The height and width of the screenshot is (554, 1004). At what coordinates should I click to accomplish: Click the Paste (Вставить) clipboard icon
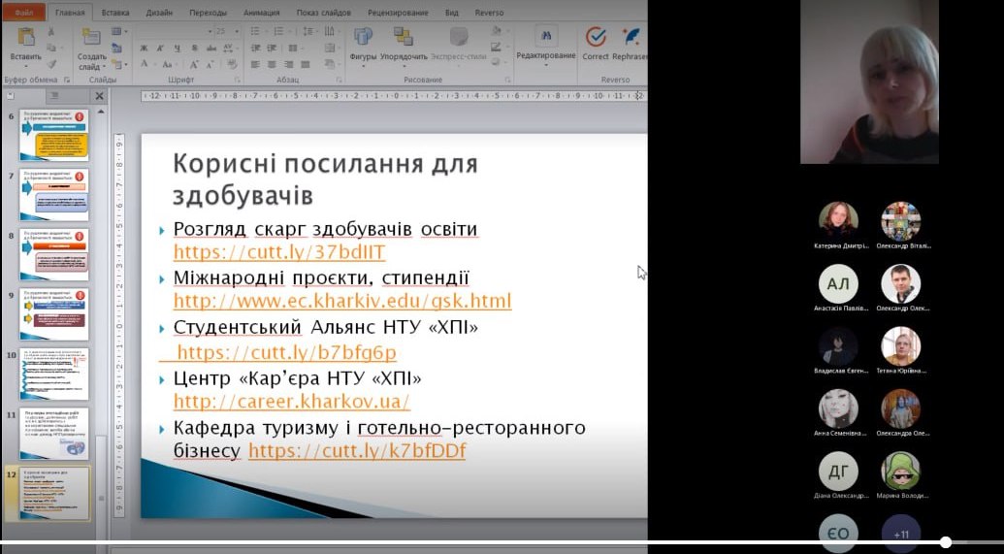tap(26, 37)
